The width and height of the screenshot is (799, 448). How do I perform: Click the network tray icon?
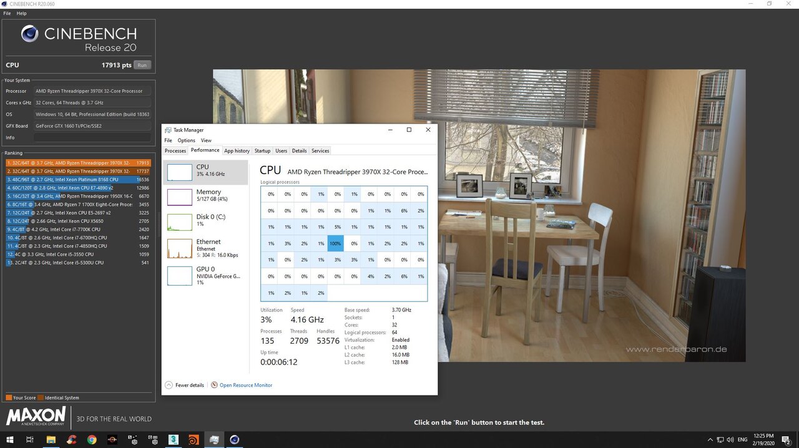point(720,439)
